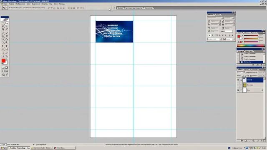Select the Pen tool

coord(3,49)
